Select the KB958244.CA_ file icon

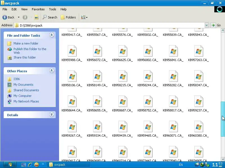148,76
